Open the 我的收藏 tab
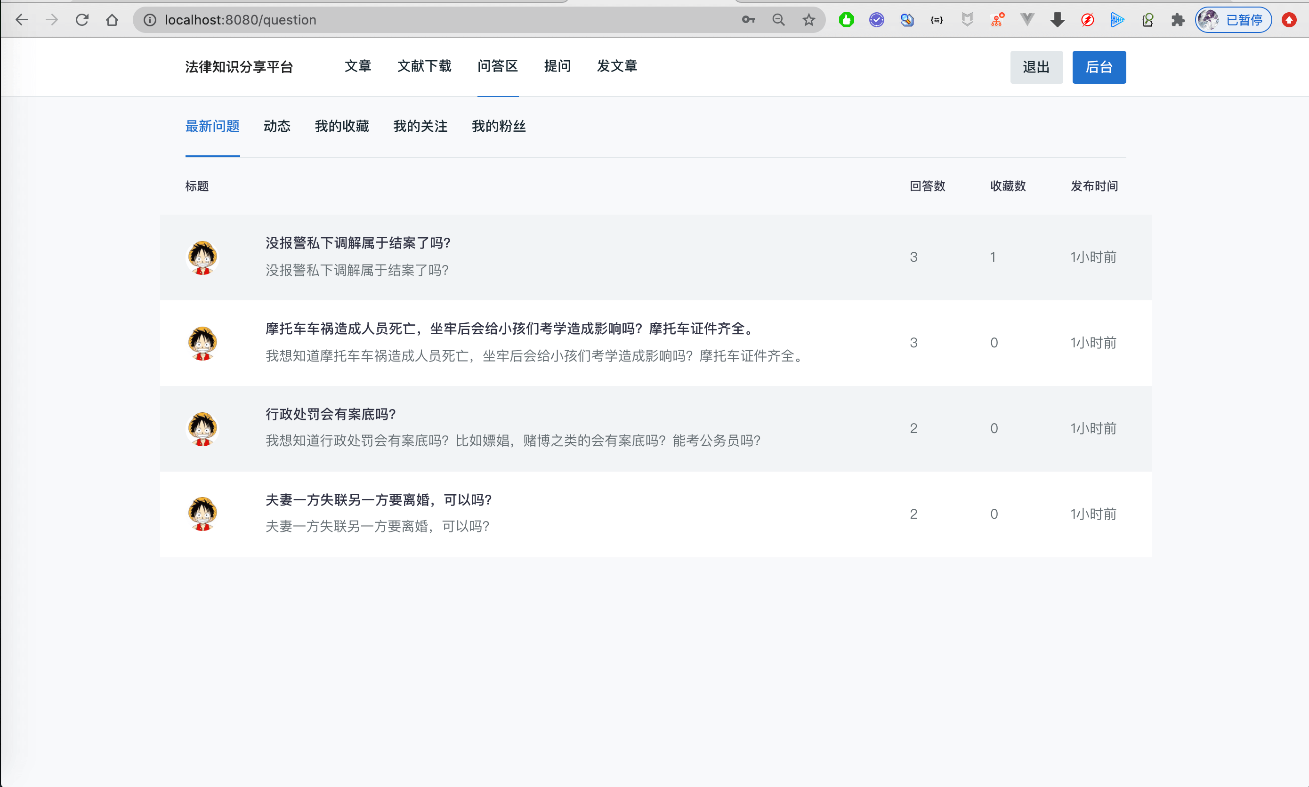This screenshot has height=787, width=1309. click(341, 126)
